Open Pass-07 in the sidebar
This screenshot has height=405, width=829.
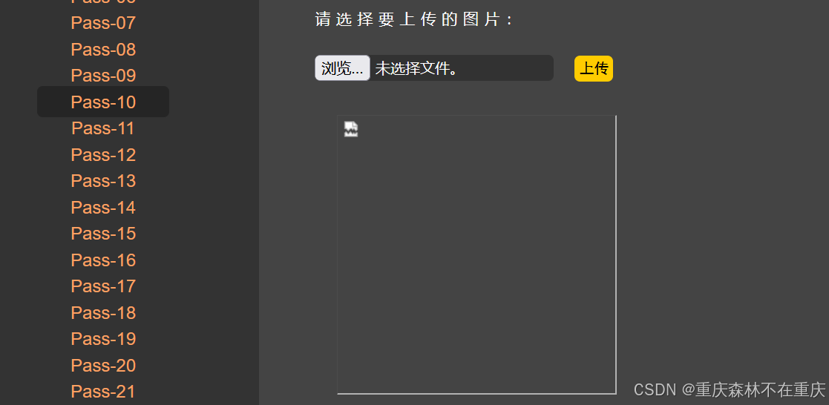[103, 23]
